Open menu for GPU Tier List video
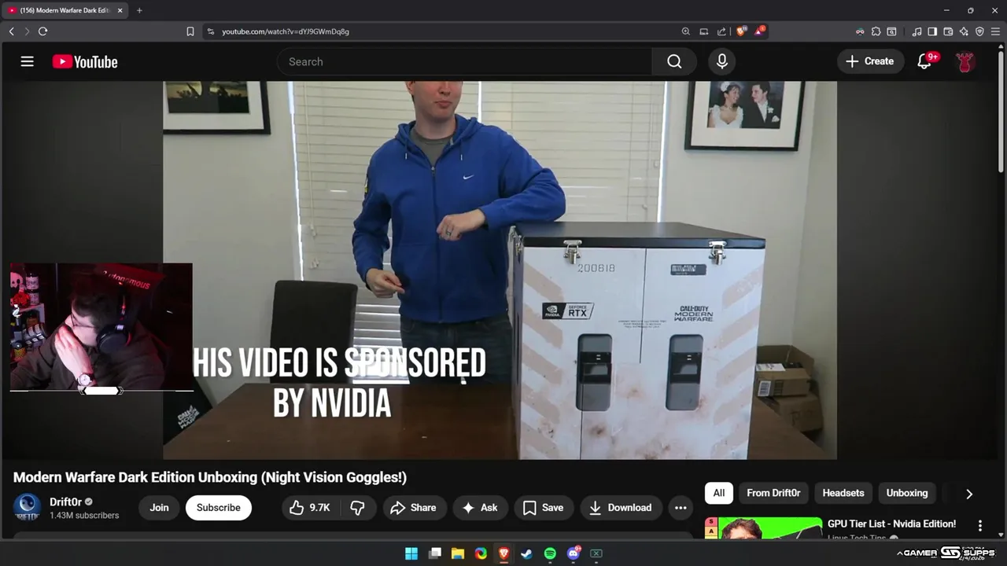The image size is (1007, 566). tap(980, 525)
